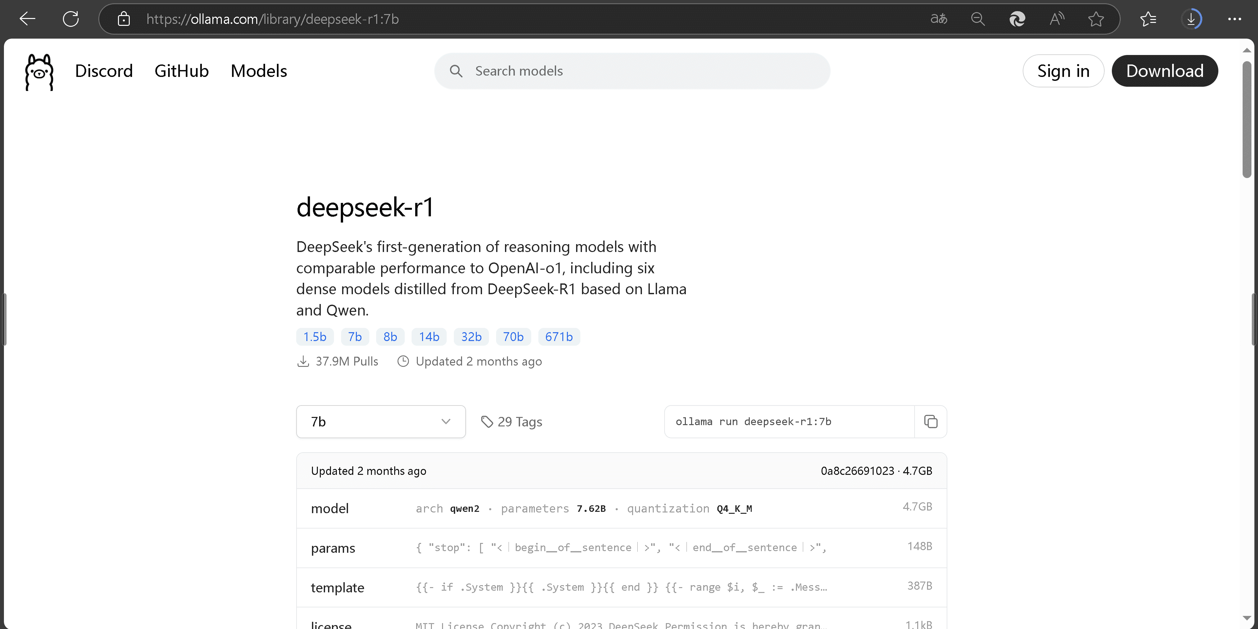1258x629 pixels.
Task: Reload the page with refresh icon
Action: tap(71, 19)
